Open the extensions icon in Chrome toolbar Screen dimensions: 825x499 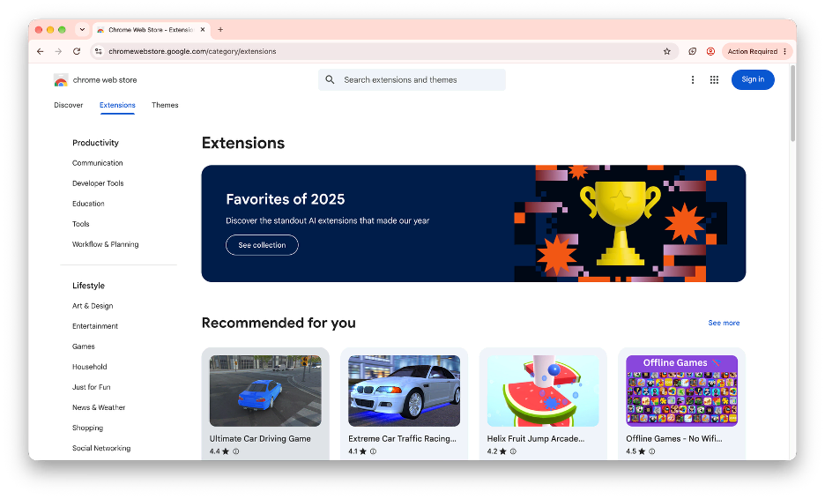(693, 52)
